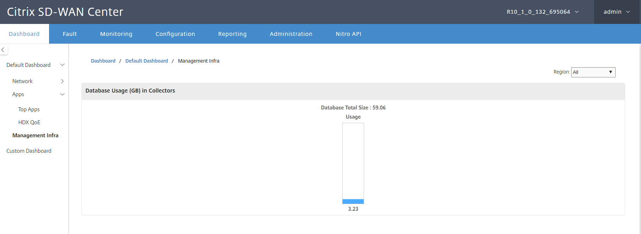Open the R10_1_0_132_695064 version dropdown
Image resolution: width=641 pixels, height=234 pixels.
click(543, 12)
